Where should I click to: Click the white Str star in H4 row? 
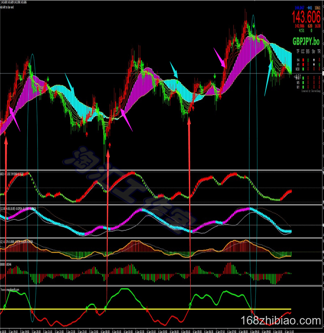pyautogui.click(x=314, y=60)
